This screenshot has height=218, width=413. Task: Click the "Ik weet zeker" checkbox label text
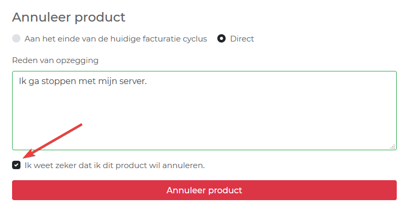[114, 165]
